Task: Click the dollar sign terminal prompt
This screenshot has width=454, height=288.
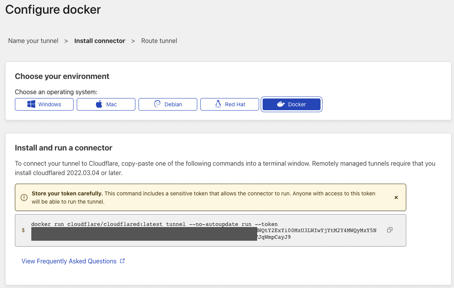Action: click(x=23, y=231)
